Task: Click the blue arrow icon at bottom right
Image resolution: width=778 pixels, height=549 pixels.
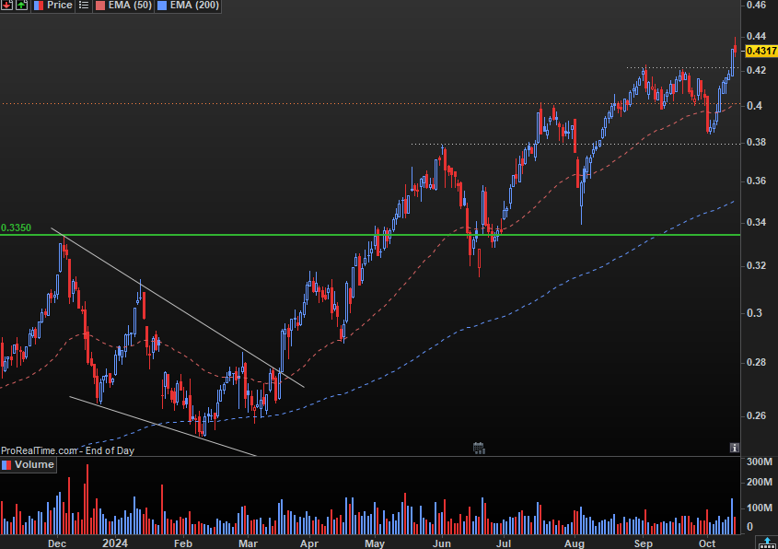Action: click(767, 543)
